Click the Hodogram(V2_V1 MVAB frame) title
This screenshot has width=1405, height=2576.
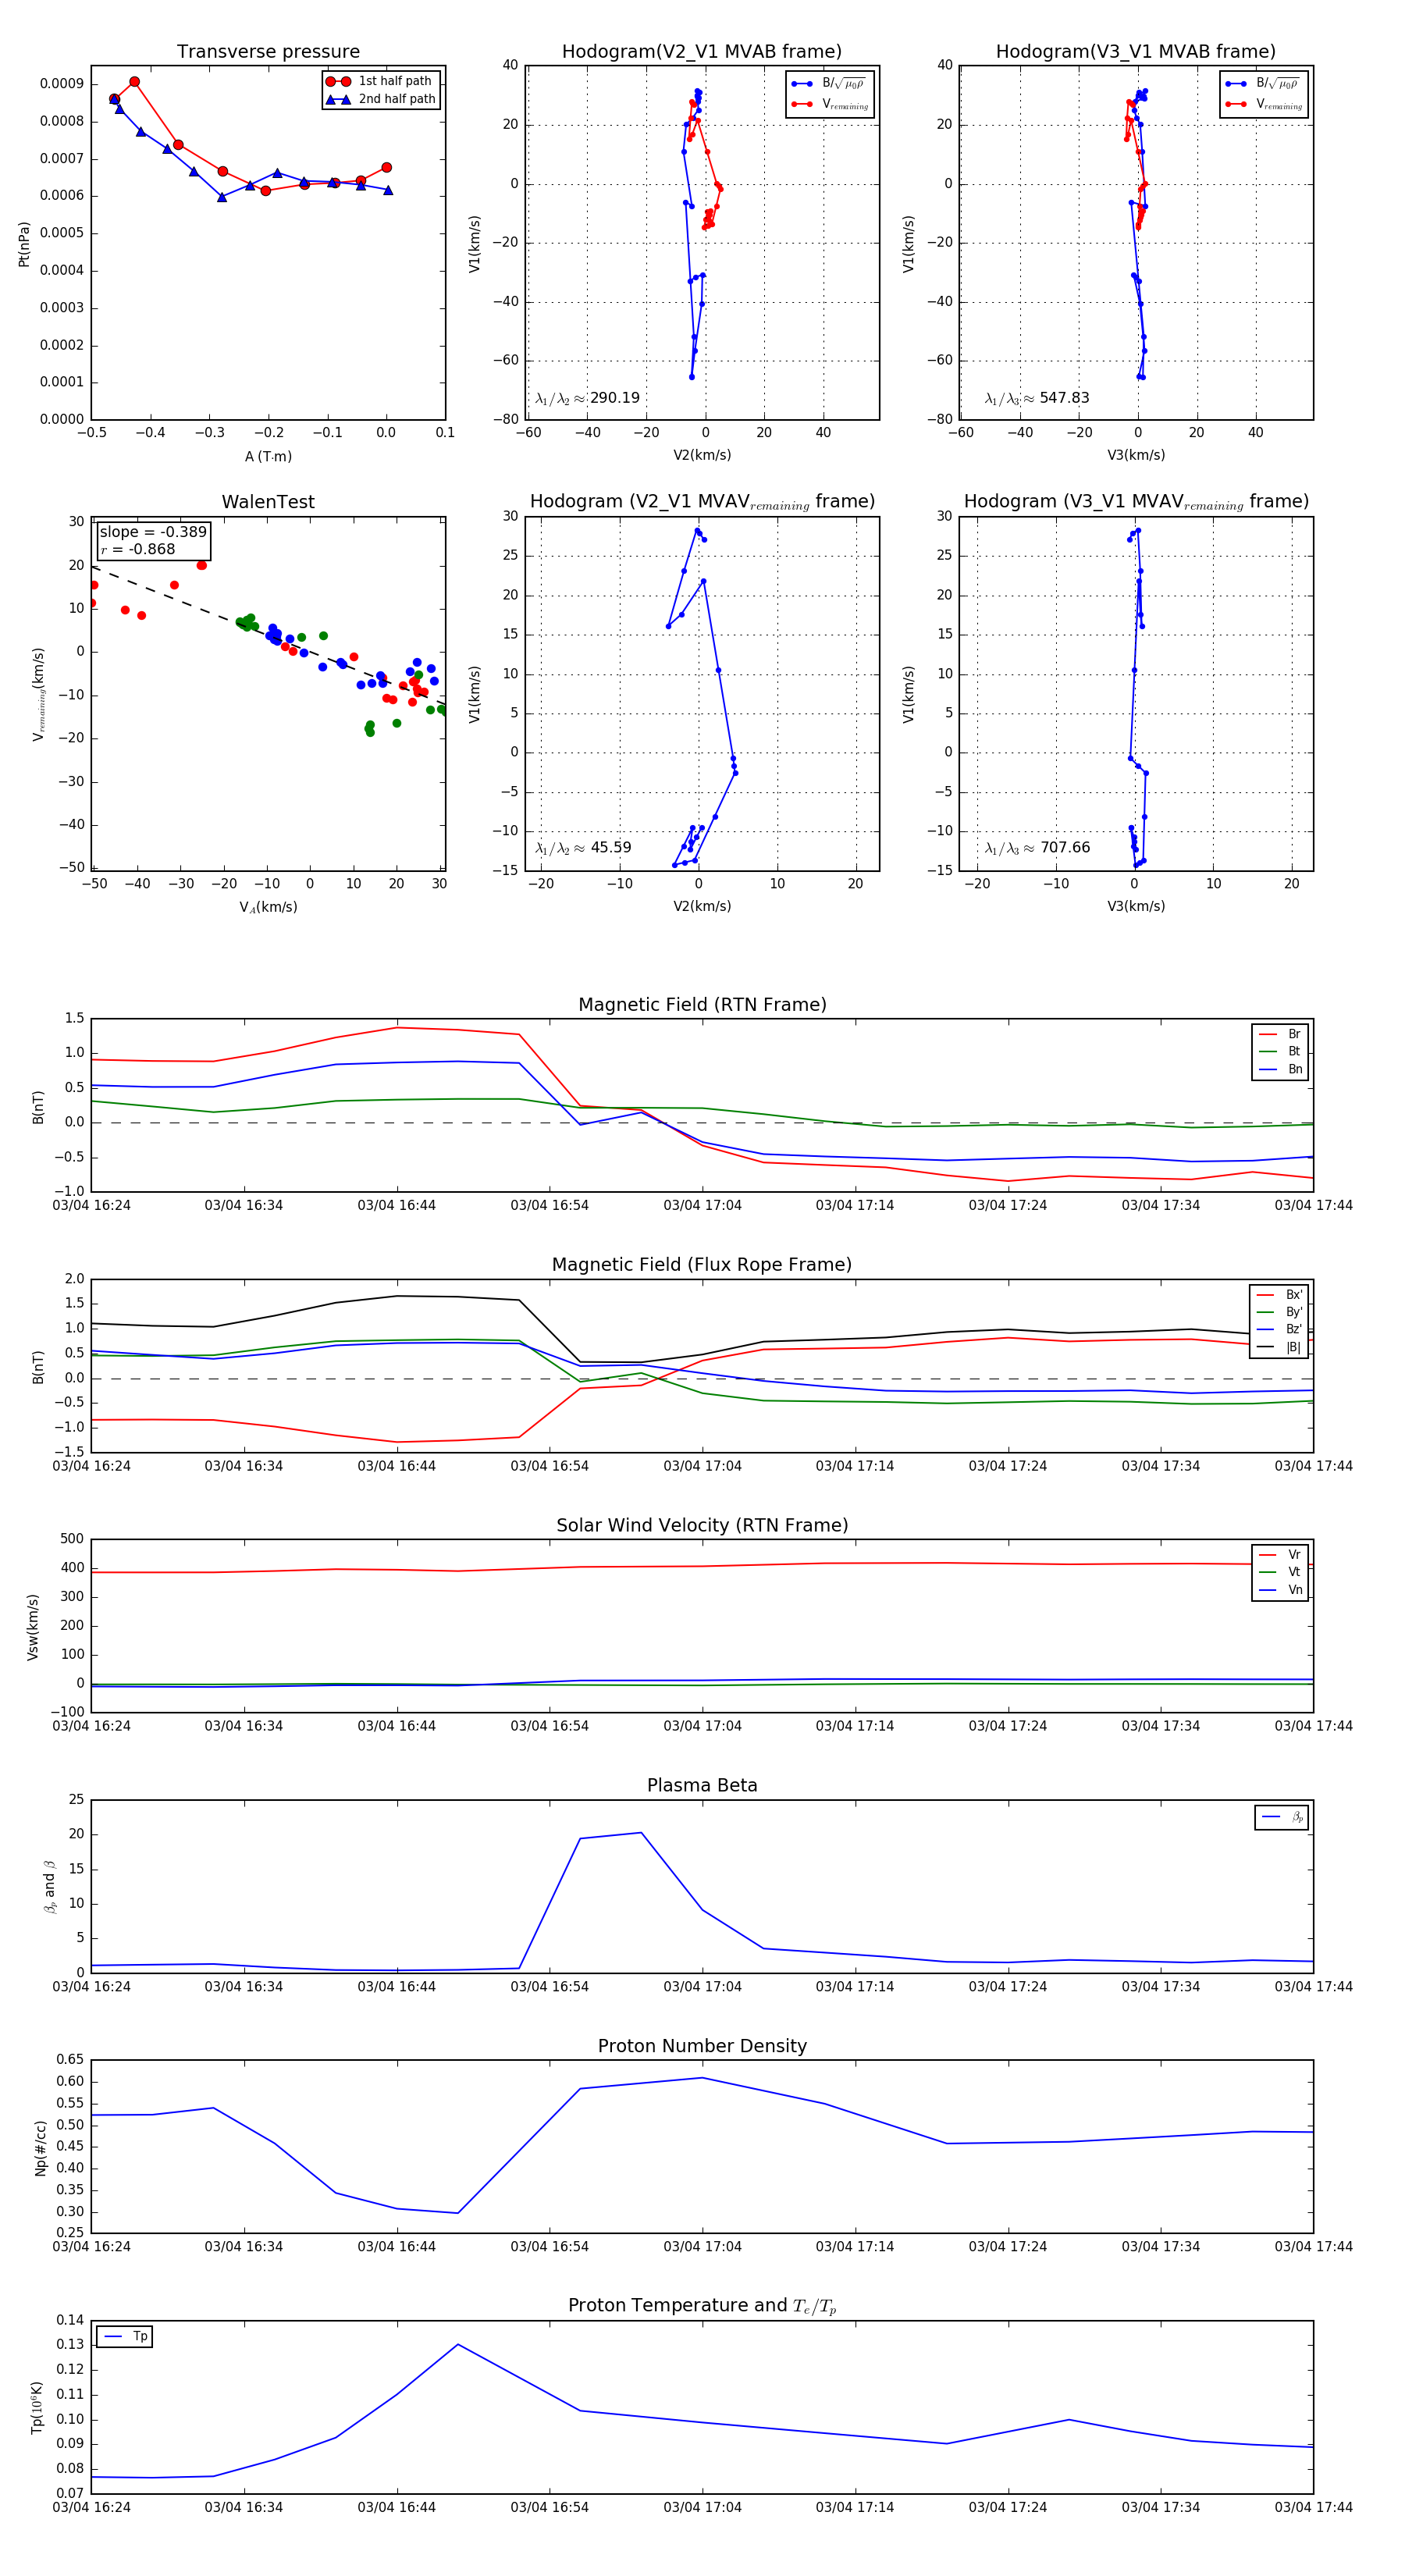tap(702, 52)
